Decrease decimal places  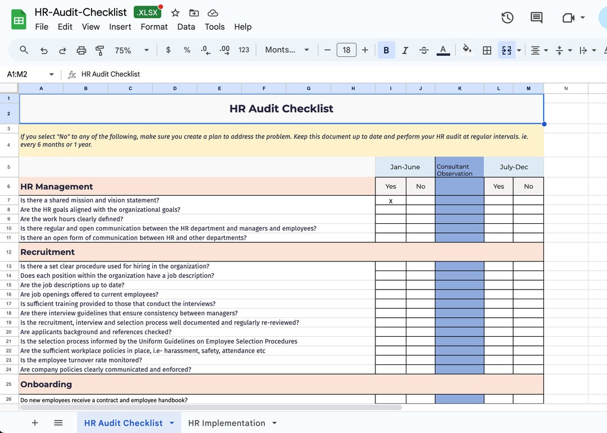coord(205,49)
